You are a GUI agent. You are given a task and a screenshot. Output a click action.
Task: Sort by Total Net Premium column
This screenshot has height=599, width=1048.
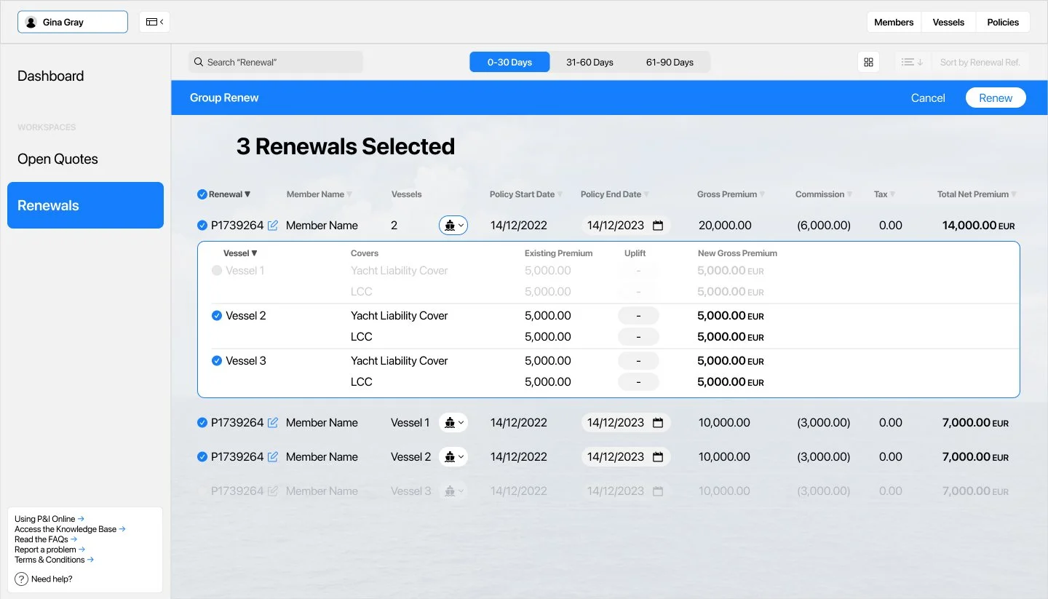[x=977, y=194]
